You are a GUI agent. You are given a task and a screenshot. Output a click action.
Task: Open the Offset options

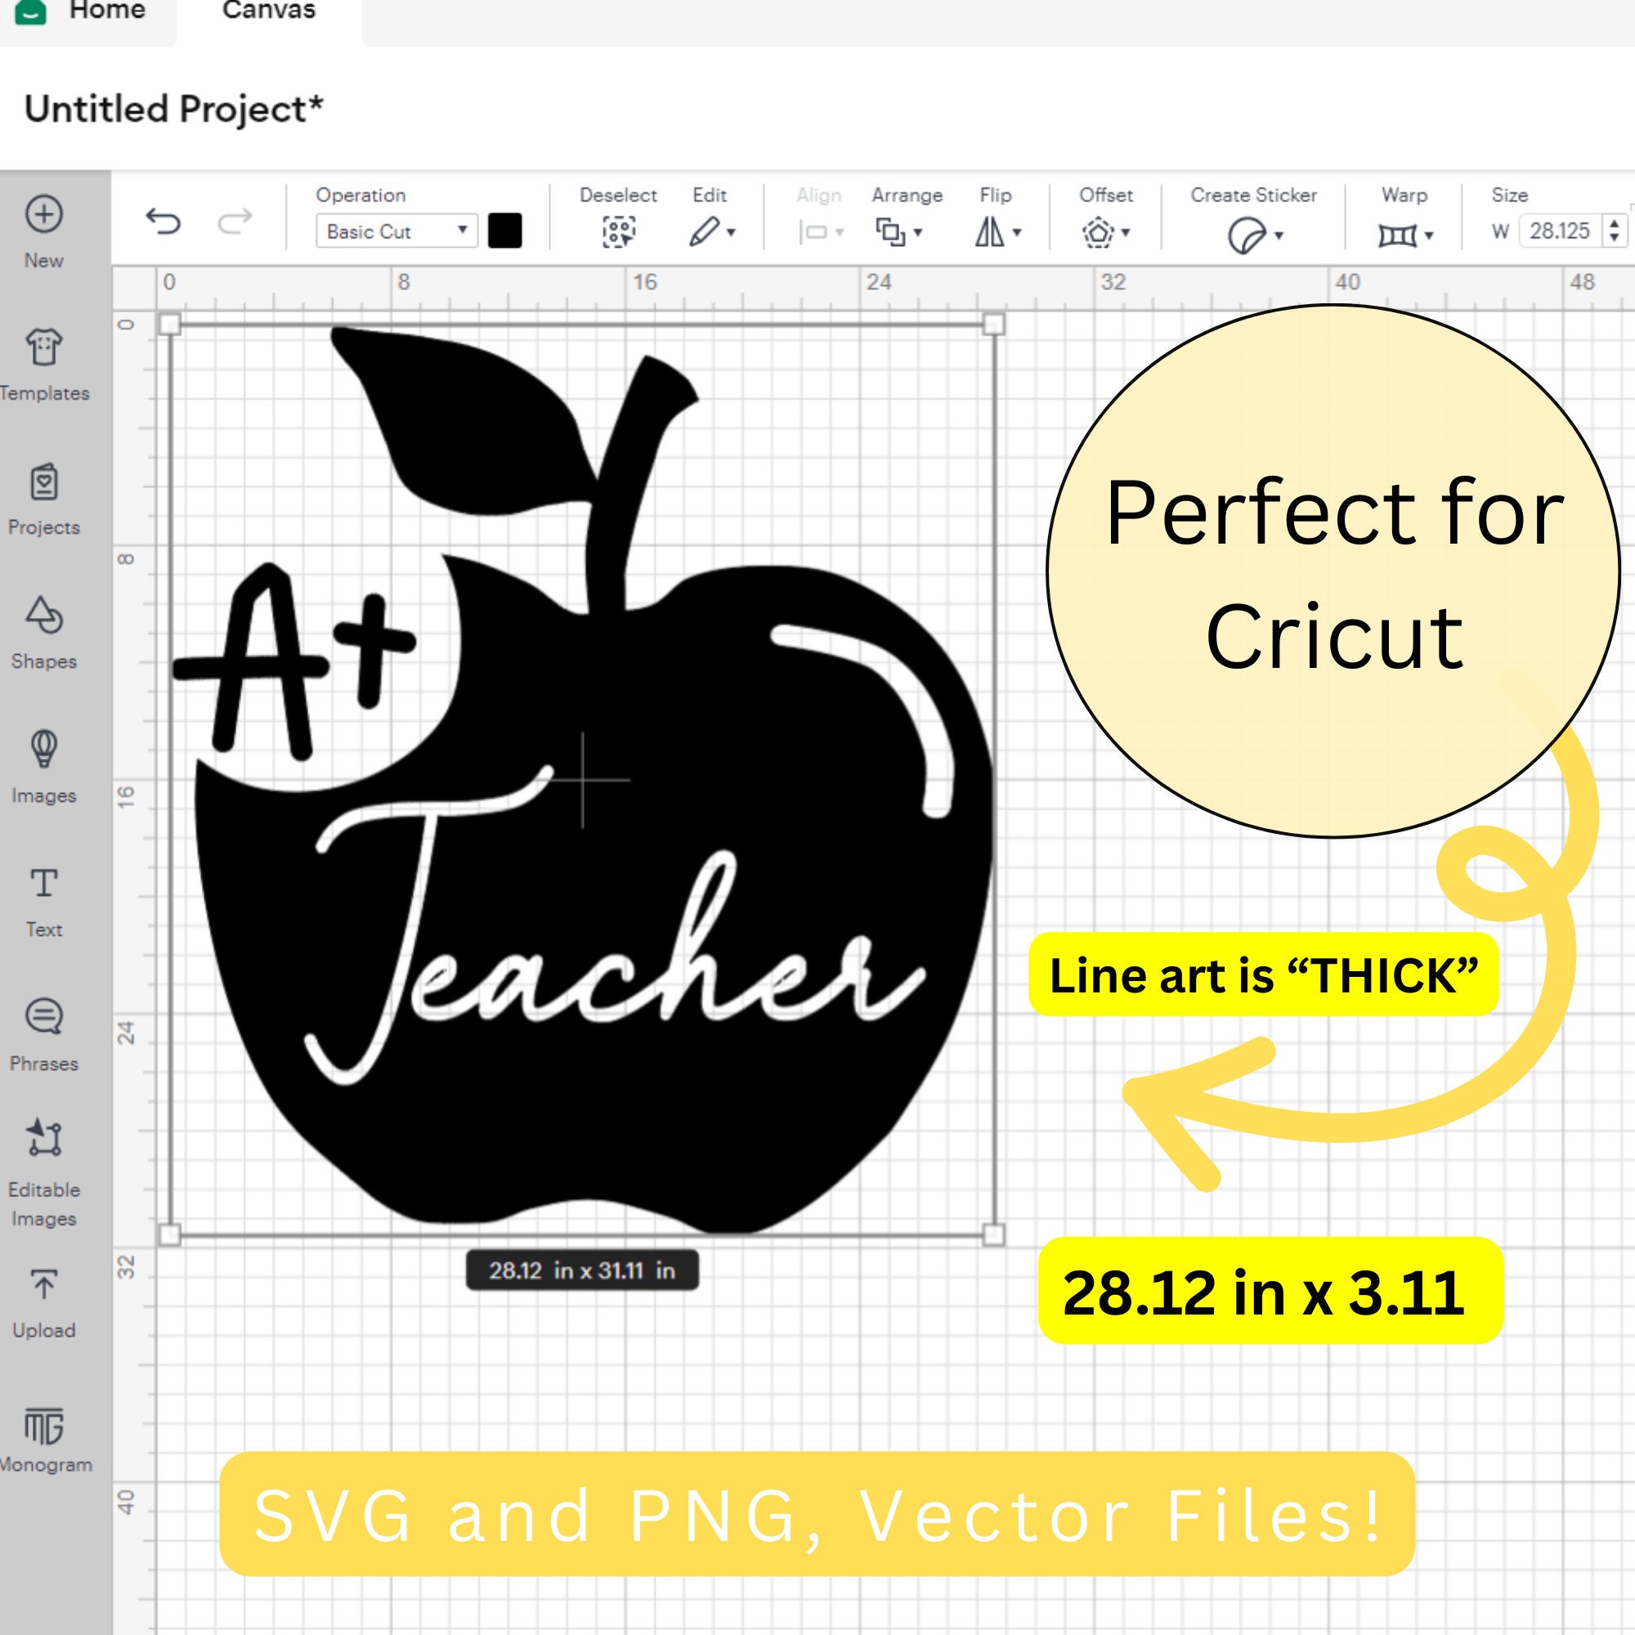point(1104,231)
